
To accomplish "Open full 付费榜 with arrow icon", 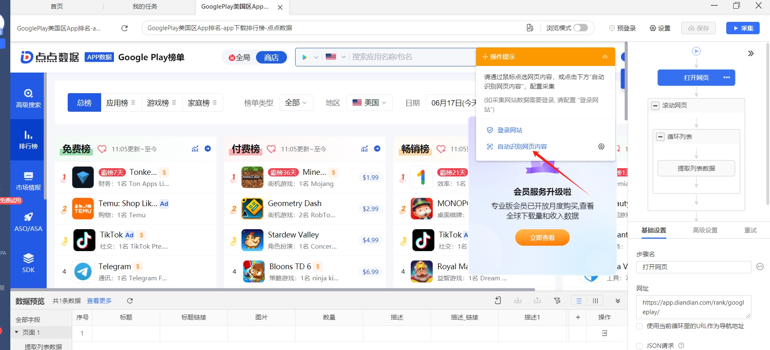I will pyautogui.click(x=377, y=148).
